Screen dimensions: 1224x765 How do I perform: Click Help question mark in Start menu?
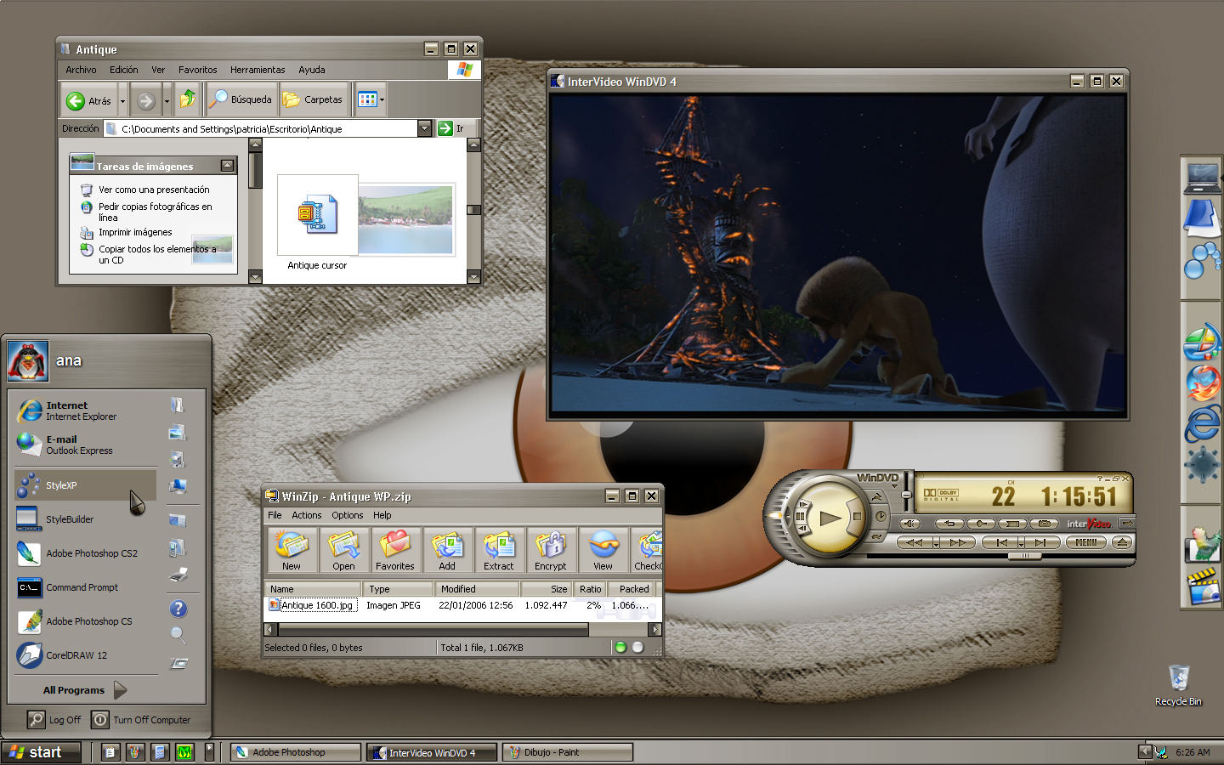pos(178,609)
